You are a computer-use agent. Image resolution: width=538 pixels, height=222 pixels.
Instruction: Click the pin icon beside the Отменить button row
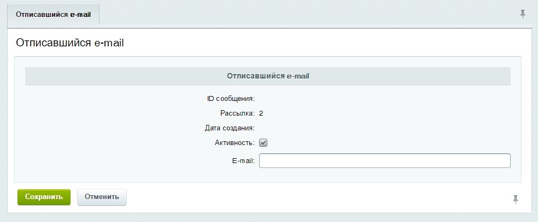(516, 199)
